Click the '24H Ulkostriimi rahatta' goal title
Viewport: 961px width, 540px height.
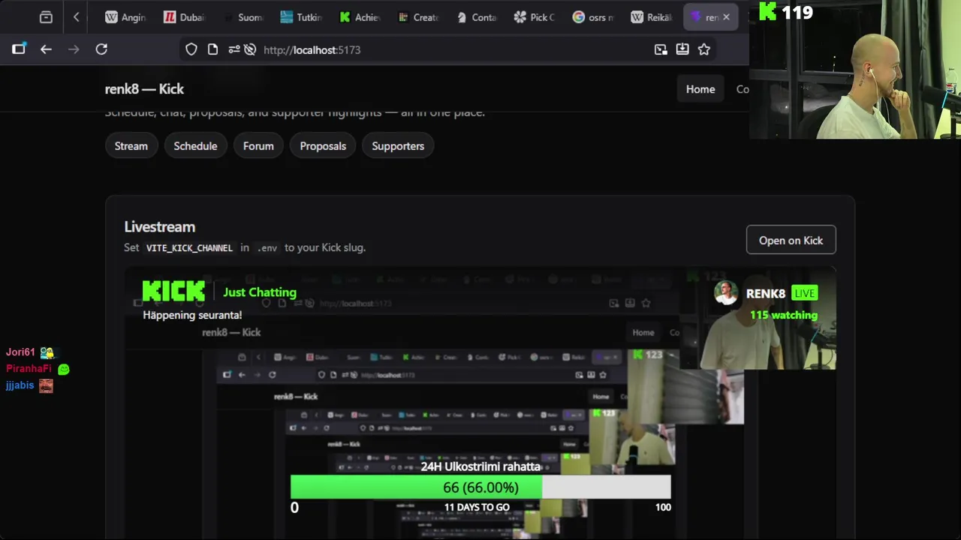click(480, 466)
